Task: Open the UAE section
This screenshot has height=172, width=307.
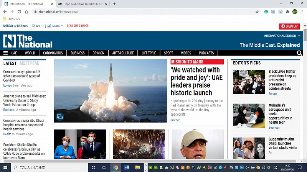Action: (x=14, y=53)
